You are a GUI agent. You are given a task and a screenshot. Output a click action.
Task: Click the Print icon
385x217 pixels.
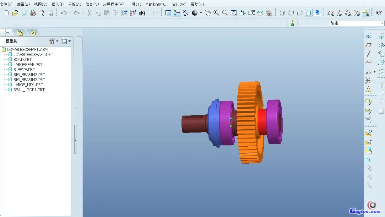point(33,13)
